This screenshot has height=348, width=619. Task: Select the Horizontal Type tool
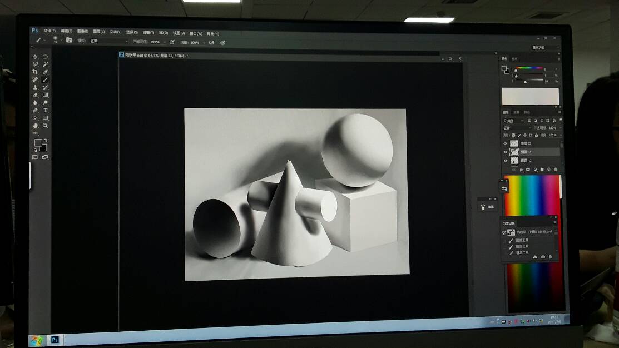[x=46, y=110]
